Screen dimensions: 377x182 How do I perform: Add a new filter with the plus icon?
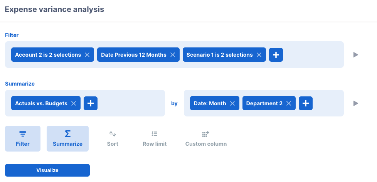276,55
